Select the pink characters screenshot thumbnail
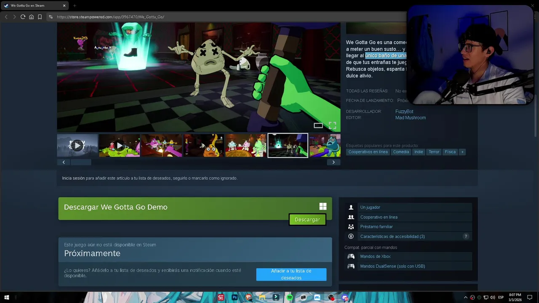539x303 pixels. click(x=162, y=146)
